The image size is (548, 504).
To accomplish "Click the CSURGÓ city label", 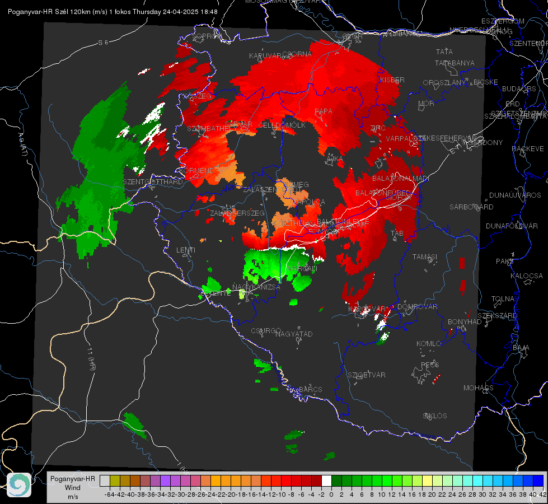I will click(266, 331).
